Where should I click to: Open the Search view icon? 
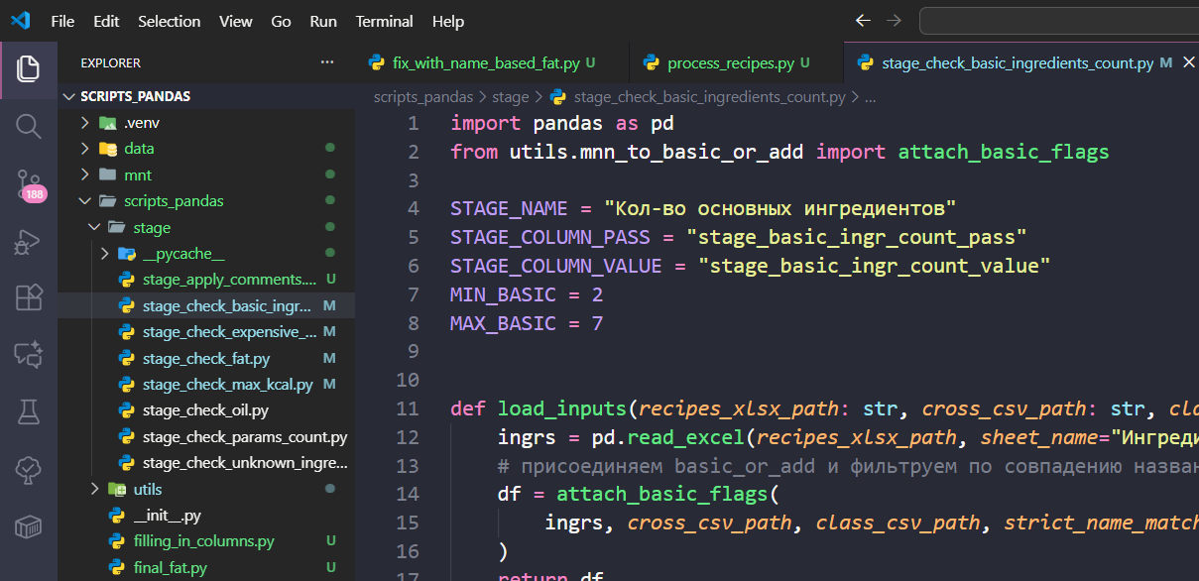tap(29, 126)
